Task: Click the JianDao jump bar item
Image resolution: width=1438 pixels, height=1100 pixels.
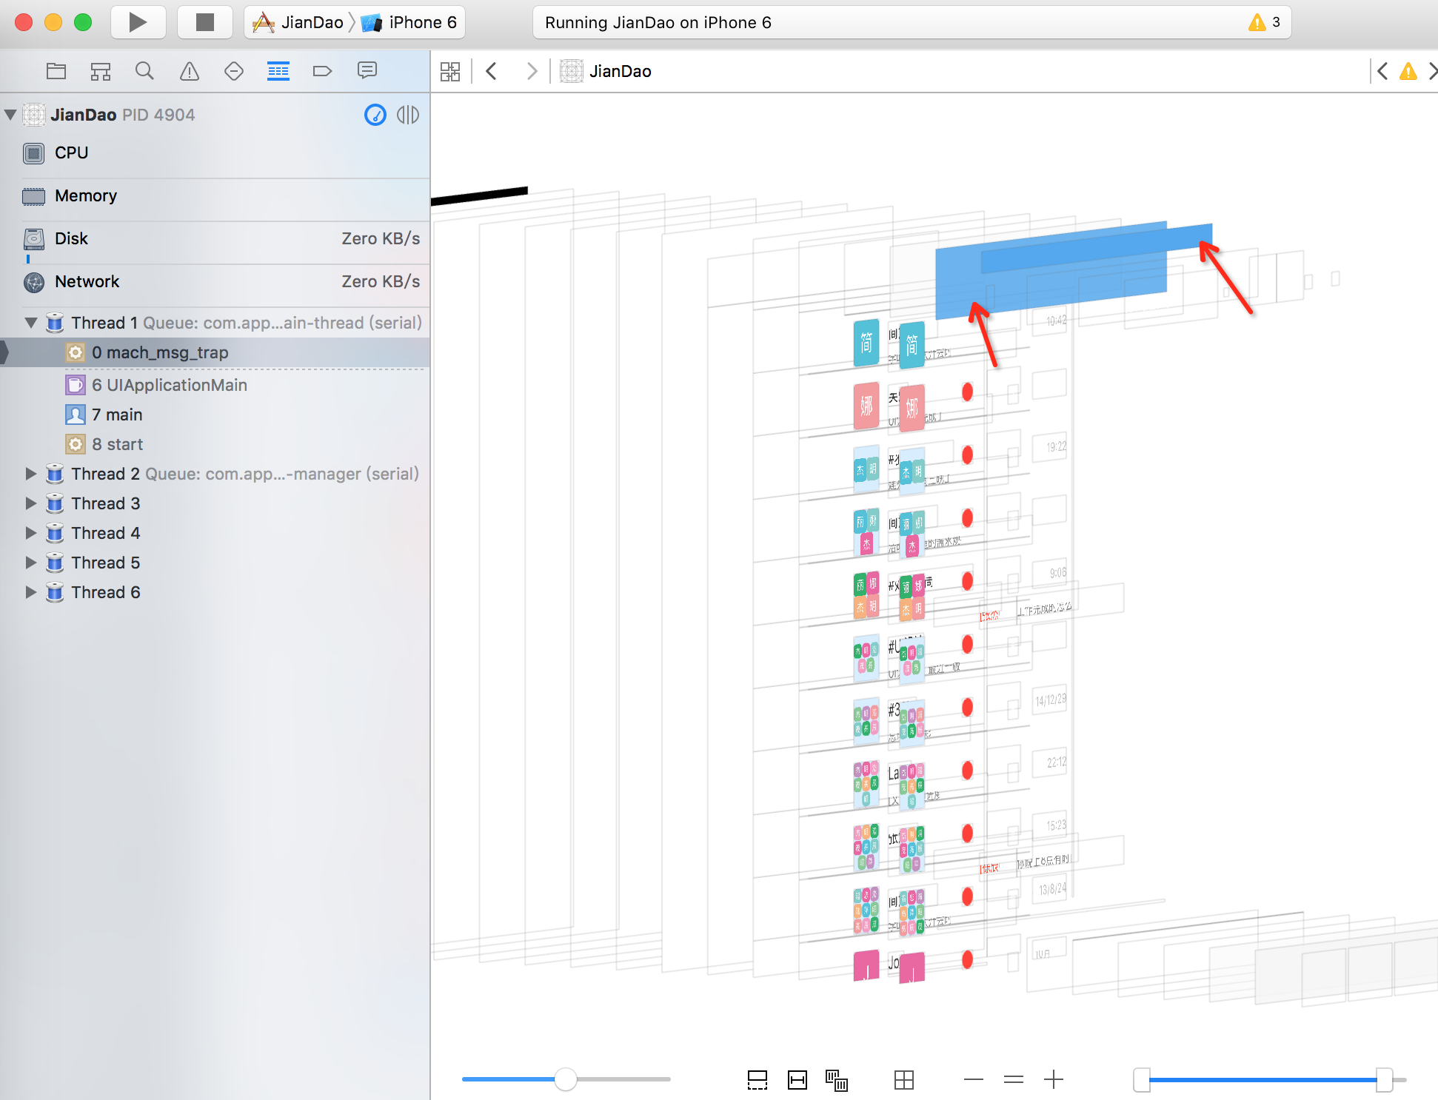Action: click(x=606, y=71)
